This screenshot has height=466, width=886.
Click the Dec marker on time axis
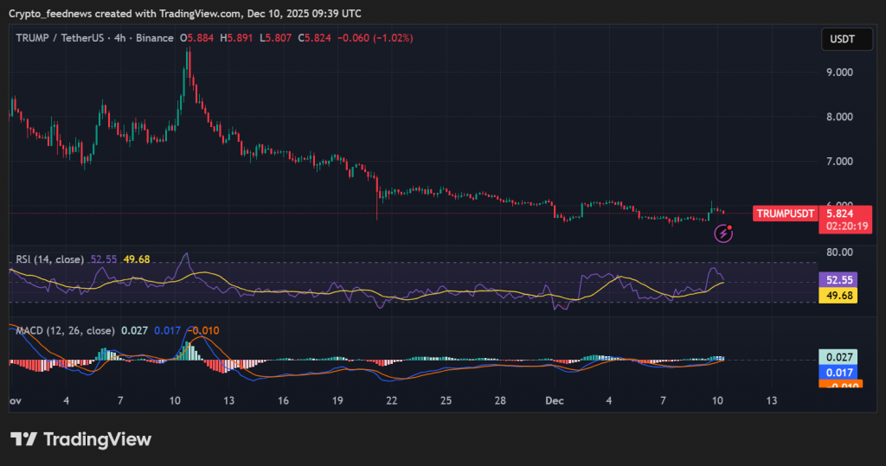(x=555, y=401)
